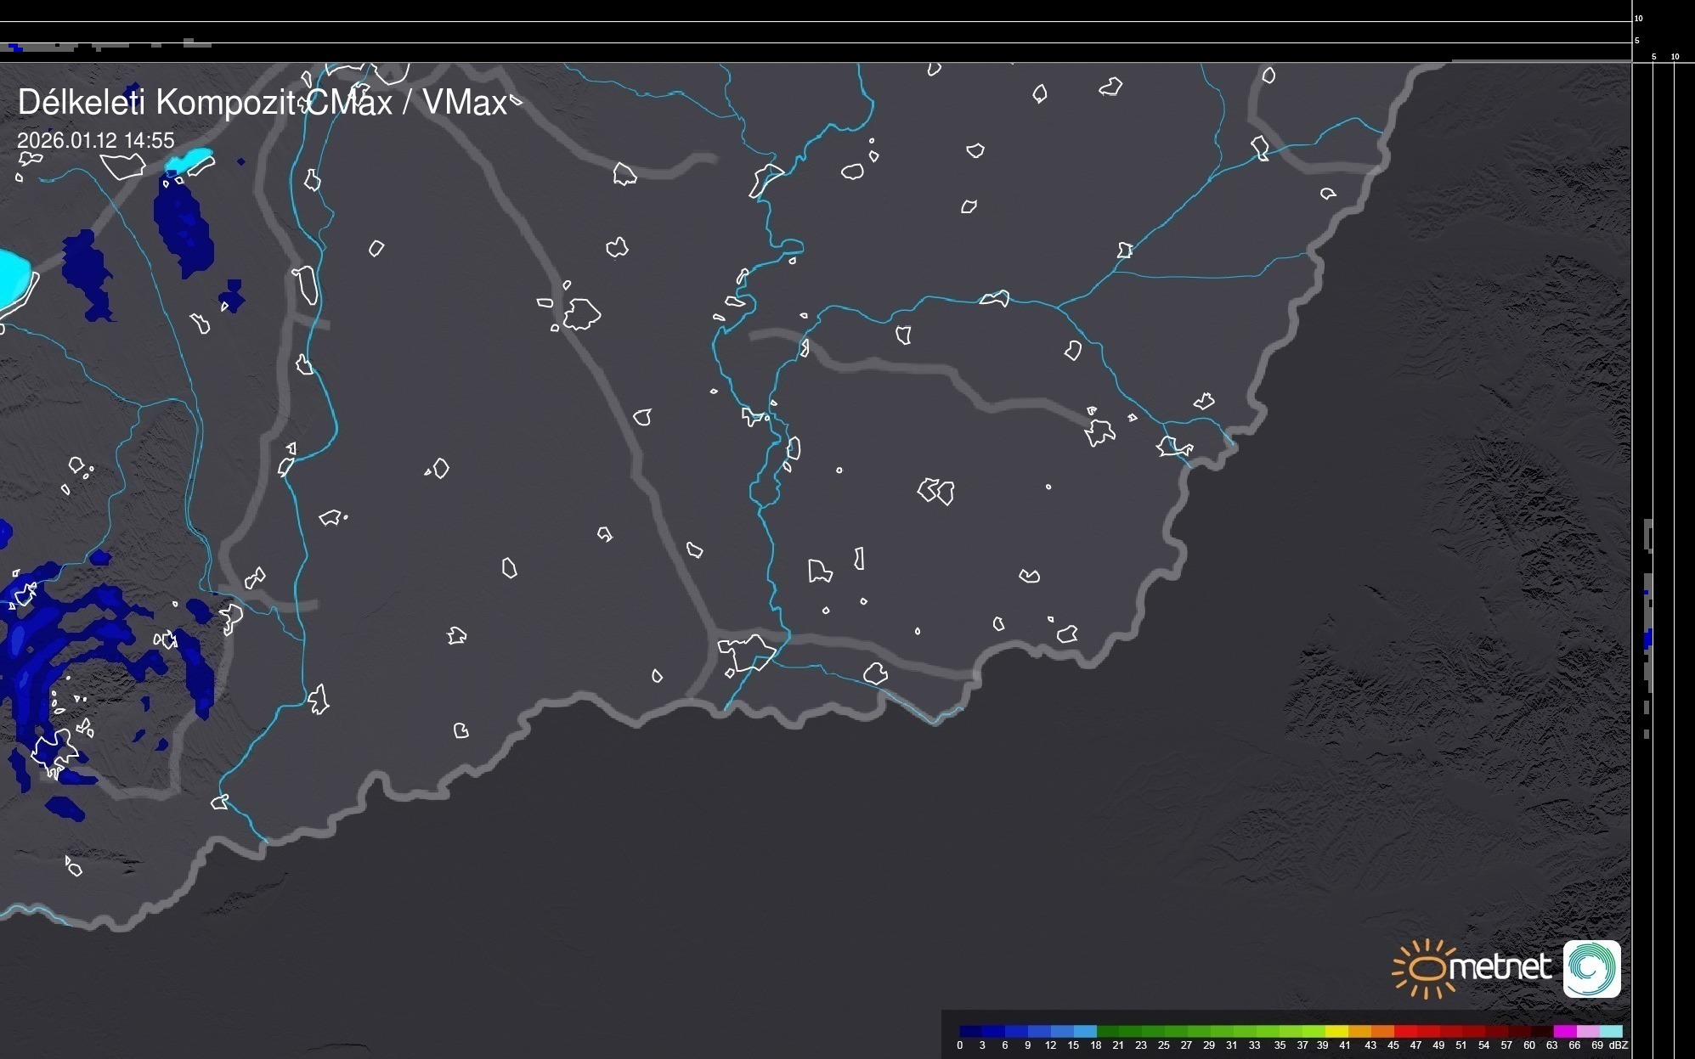Click the large cyan lake at left edge
Image resolution: width=1695 pixels, height=1059 pixels.
point(12,279)
